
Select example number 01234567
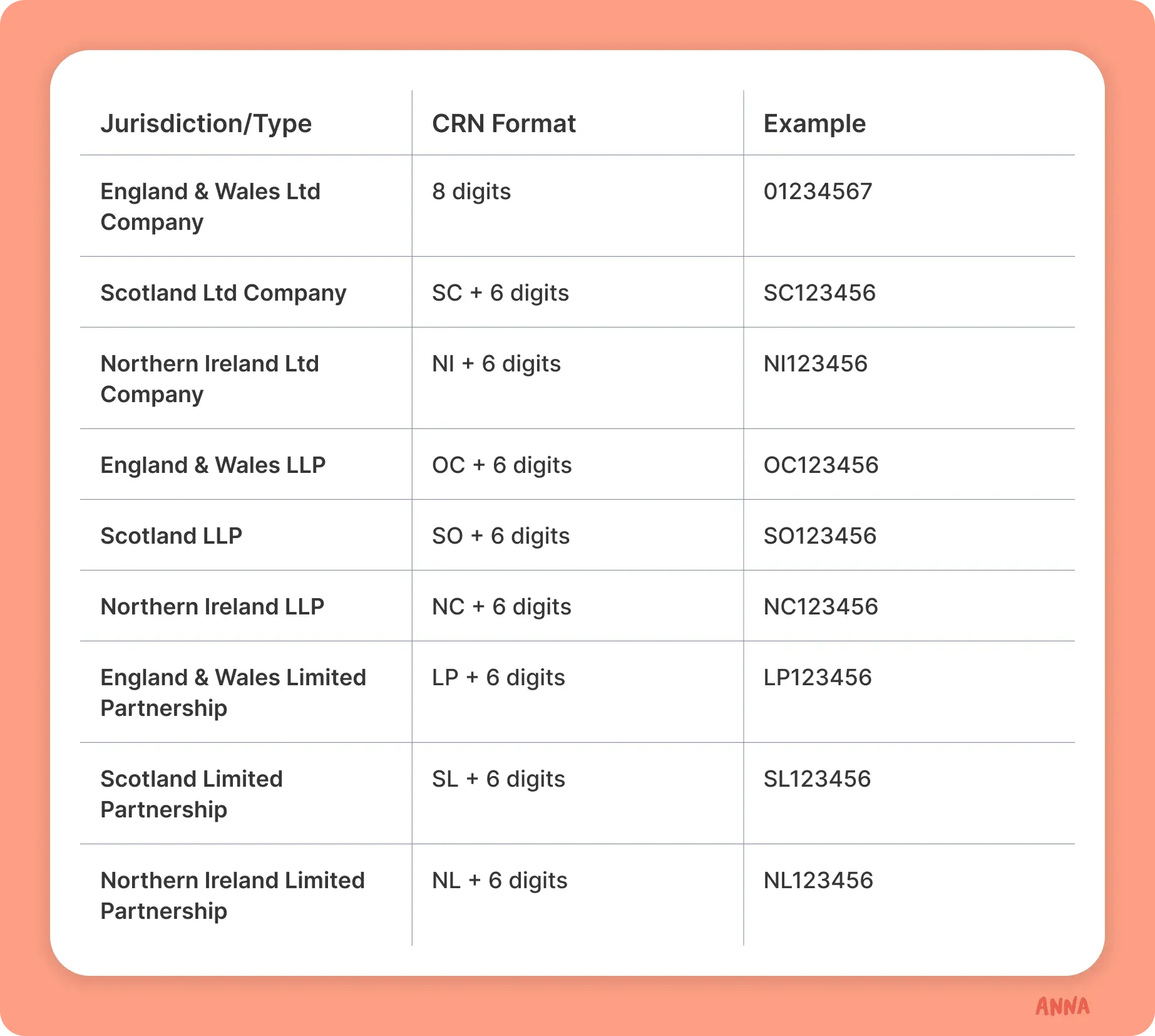pos(818,191)
